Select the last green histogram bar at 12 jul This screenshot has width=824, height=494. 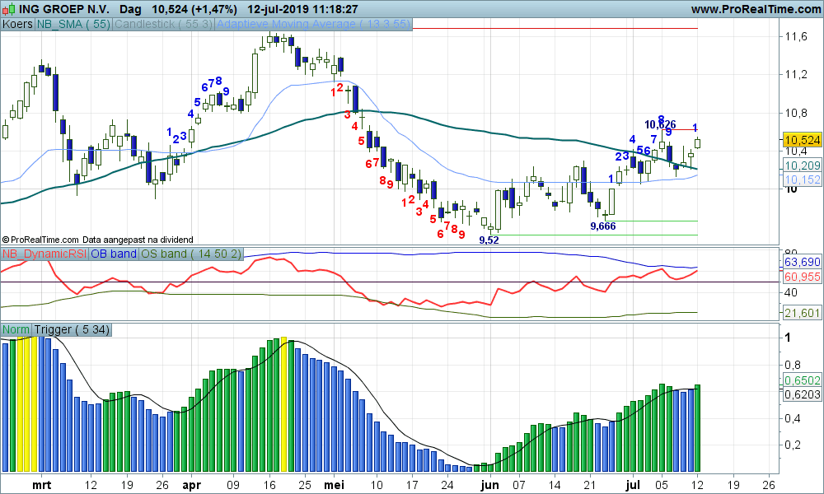click(x=697, y=428)
